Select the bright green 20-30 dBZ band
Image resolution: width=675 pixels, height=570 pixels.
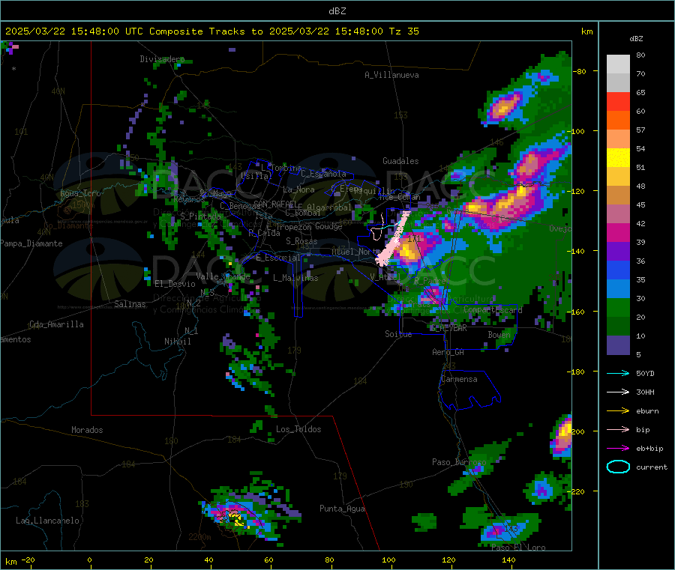tap(618, 307)
